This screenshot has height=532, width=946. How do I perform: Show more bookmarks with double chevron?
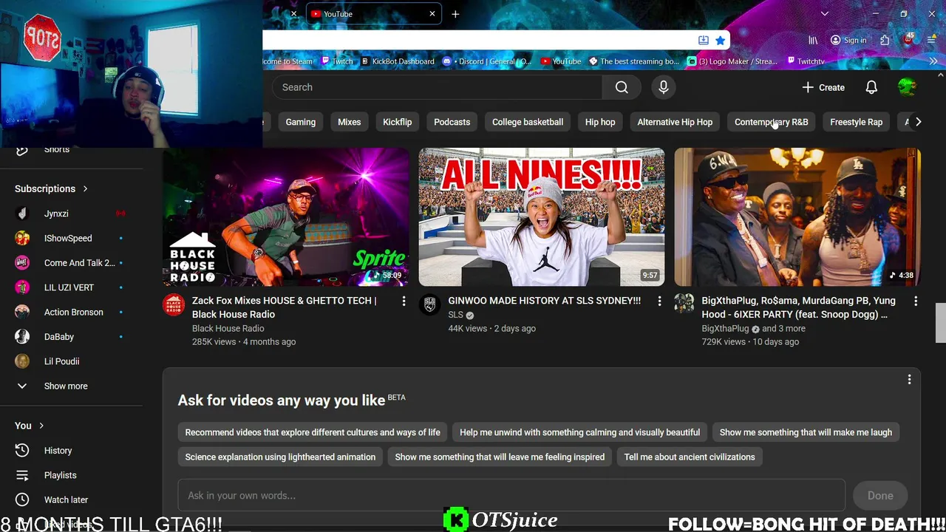[x=933, y=61]
